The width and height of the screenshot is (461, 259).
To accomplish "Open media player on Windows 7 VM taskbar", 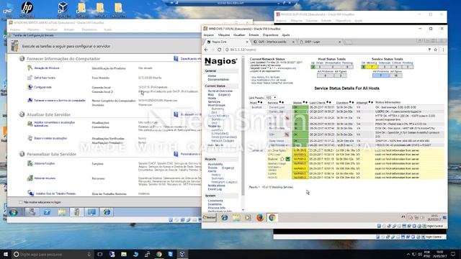I will pos(248,217).
